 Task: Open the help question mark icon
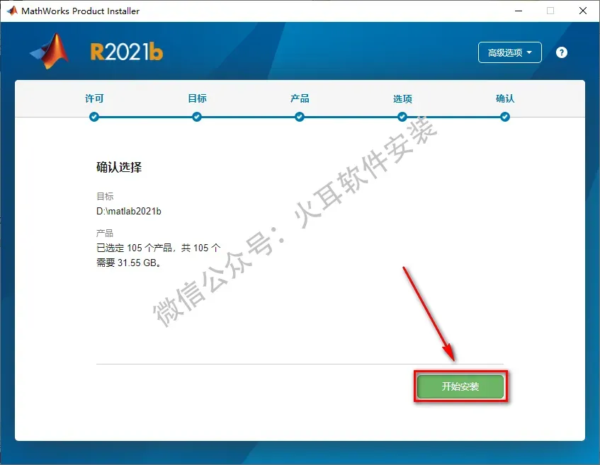point(561,52)
